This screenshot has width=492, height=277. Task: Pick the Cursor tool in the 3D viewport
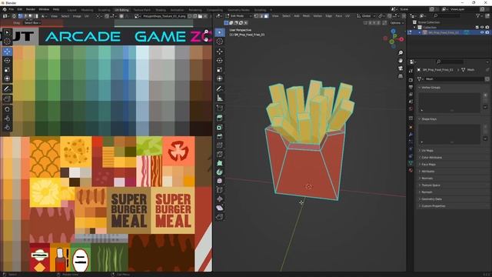click(x=220, y=42)
